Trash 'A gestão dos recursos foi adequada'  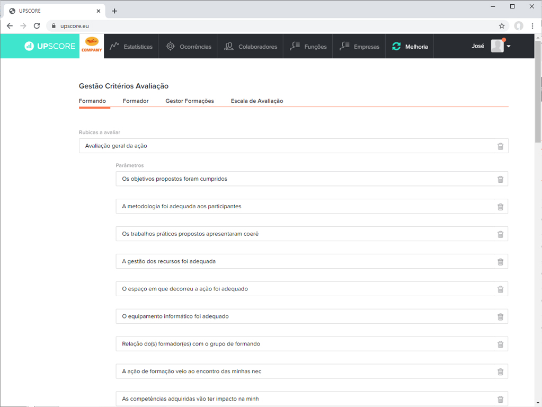[x=500, y=262]
